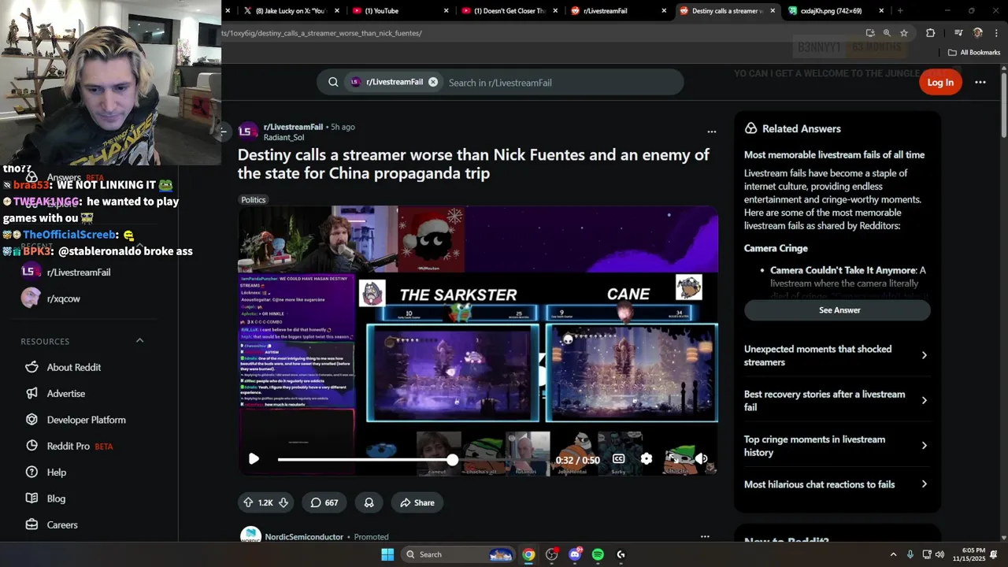Open the video settings gear
1008x567 pixels.
pos(647,459)
